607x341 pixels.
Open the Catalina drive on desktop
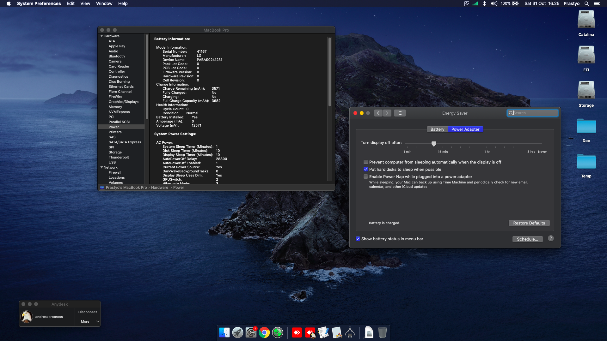point(586,20)
